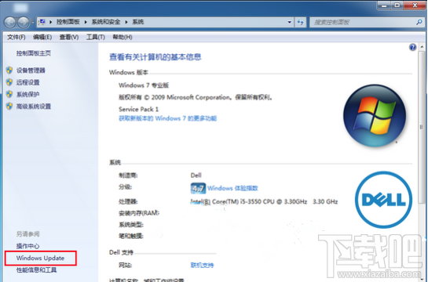Open the 帮助(H) menu
Image resolution: width=428 pixels, height=282 pixels.
[123, 37]
